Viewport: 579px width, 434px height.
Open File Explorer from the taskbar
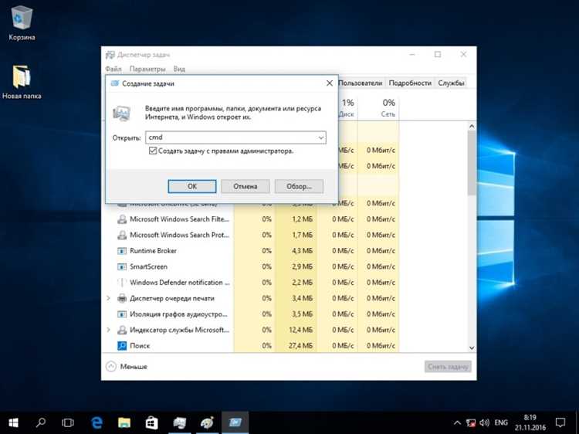124,422
